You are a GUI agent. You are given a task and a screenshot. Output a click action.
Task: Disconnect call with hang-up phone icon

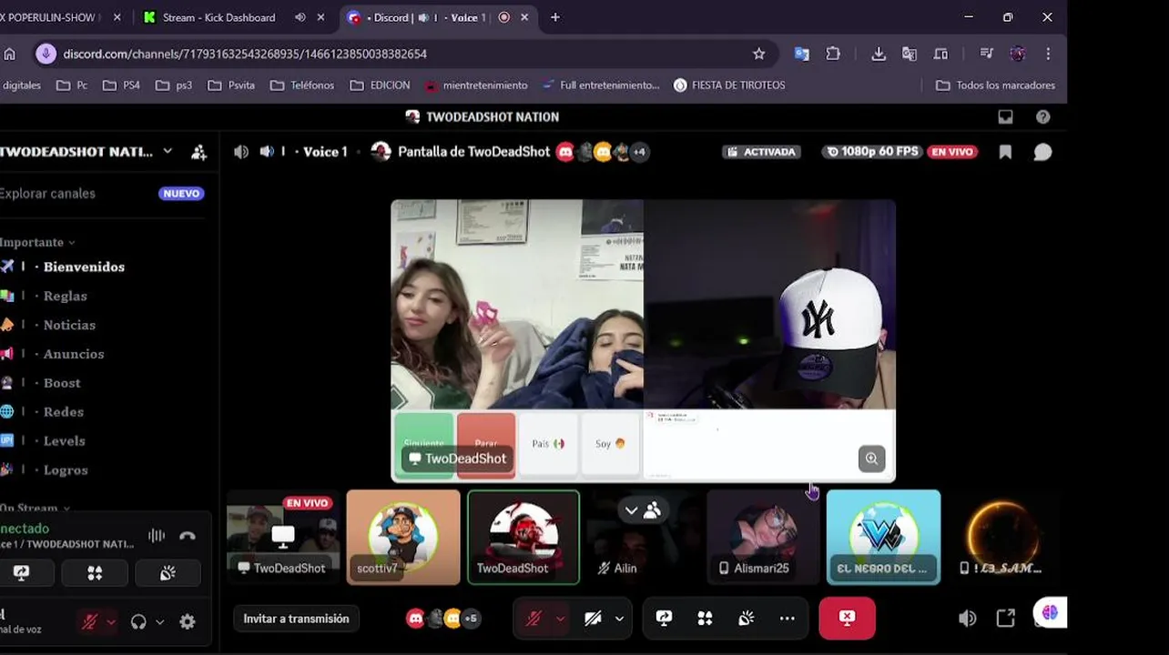click(188, 536)
